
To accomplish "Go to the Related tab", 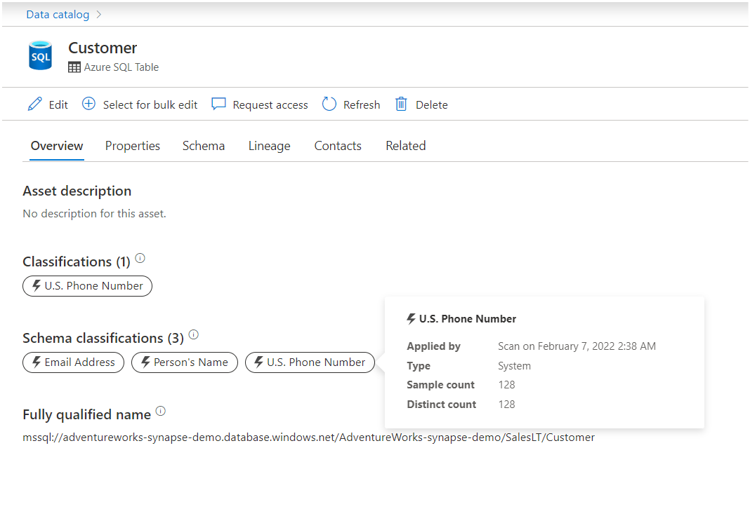I will tap(406, 146).
